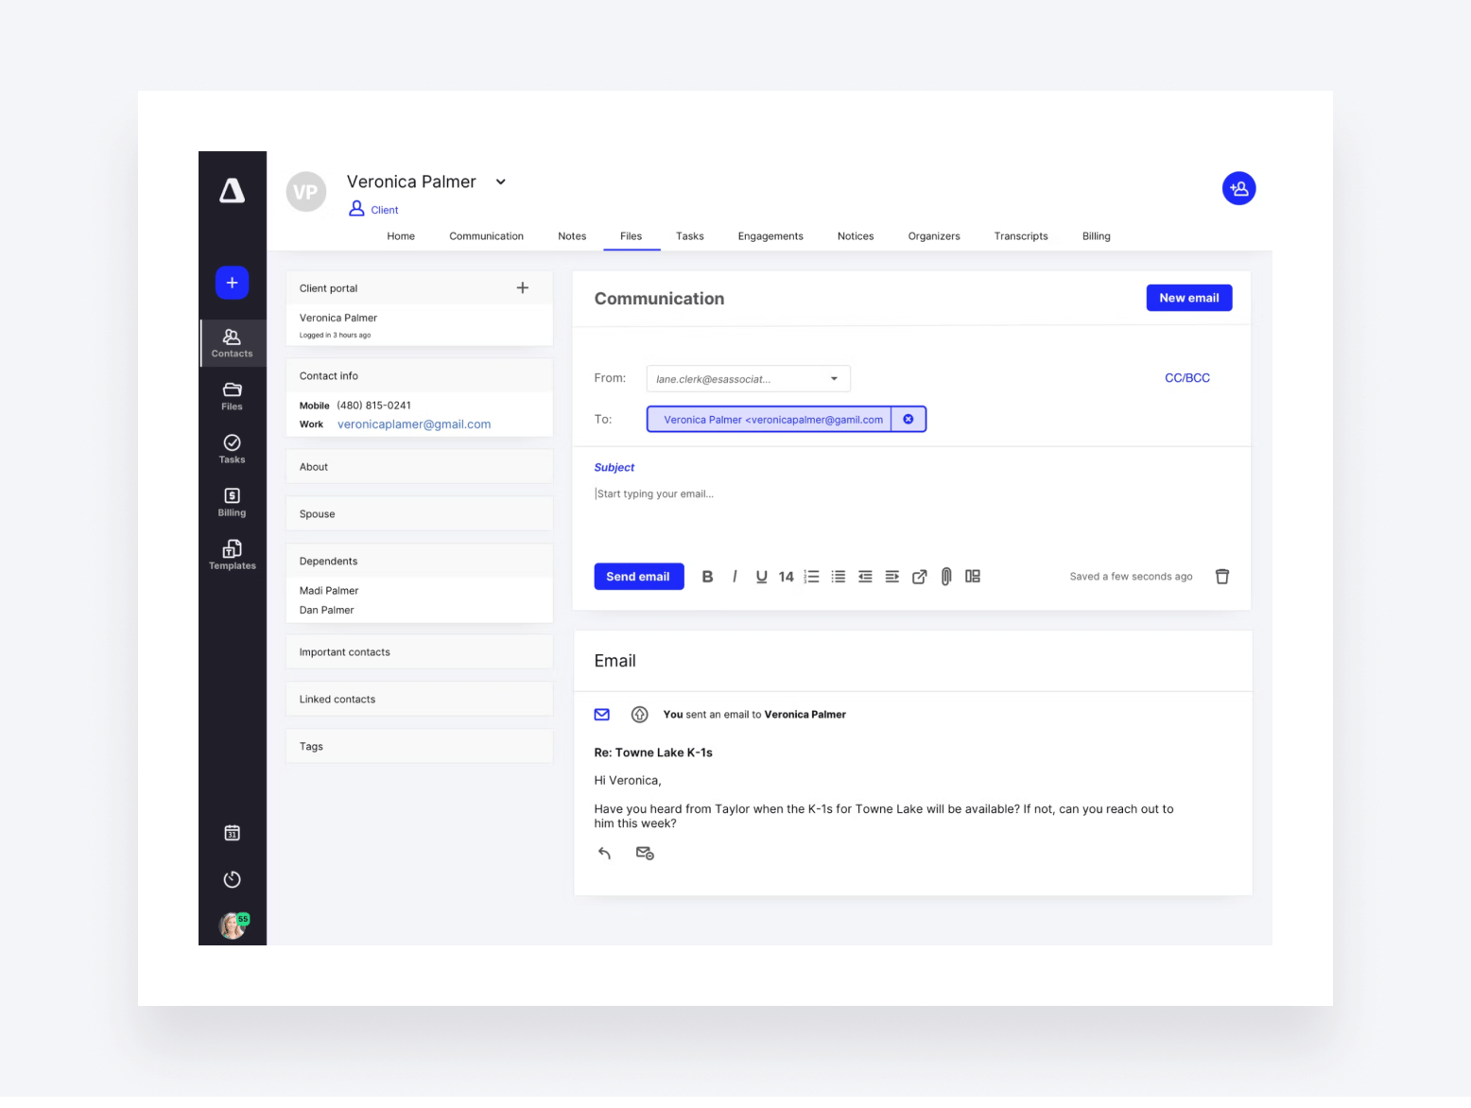The width and height of the screenshot is (1471, 1108).
Task: Increase indent in email editor
Action: (x=891, y=577)
